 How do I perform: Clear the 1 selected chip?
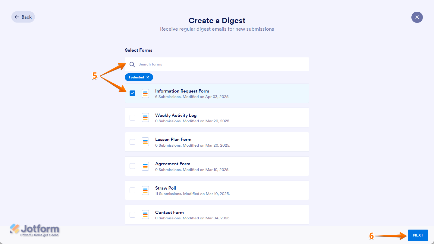pos(148,77)
